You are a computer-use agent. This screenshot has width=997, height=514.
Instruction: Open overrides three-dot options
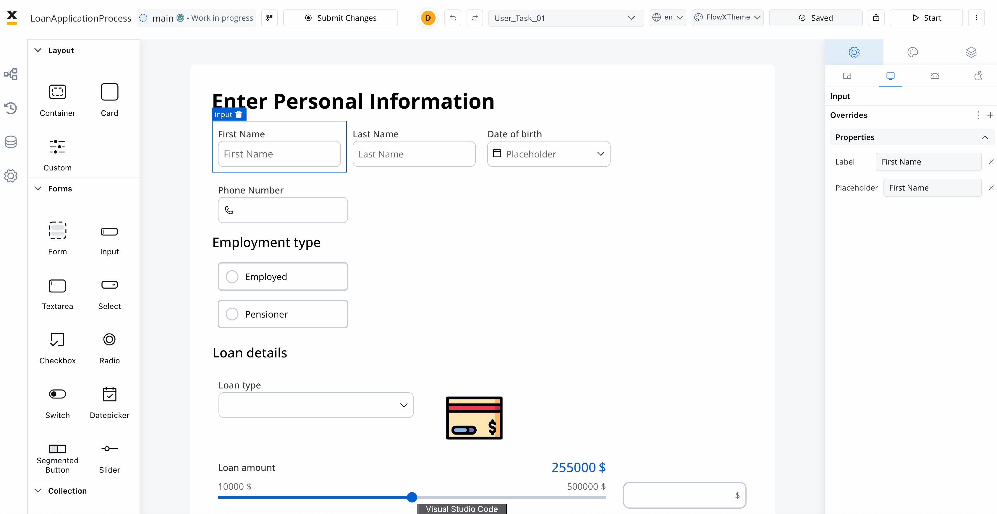point(978,115)
